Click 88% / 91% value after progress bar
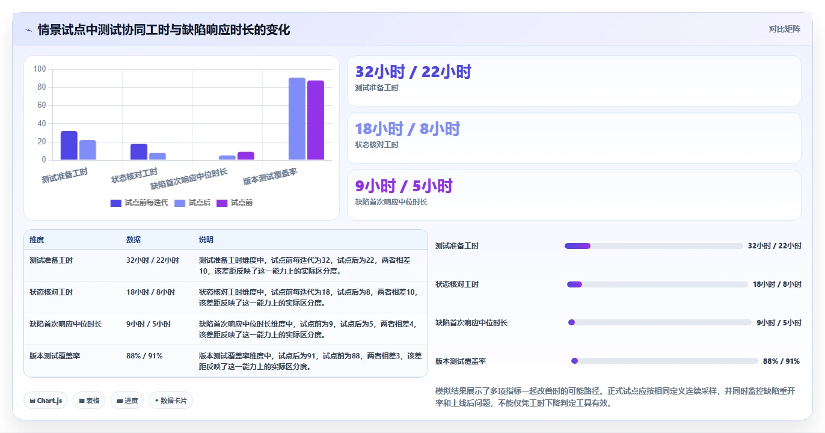The height and width of the screenshot is (433, 825). (x=781, y=361)
